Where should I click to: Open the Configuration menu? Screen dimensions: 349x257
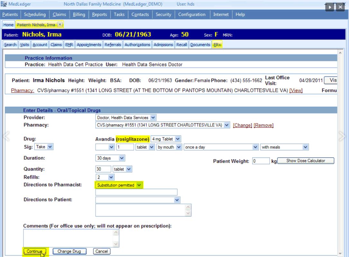pyautogui.click(x=192, y=14)
